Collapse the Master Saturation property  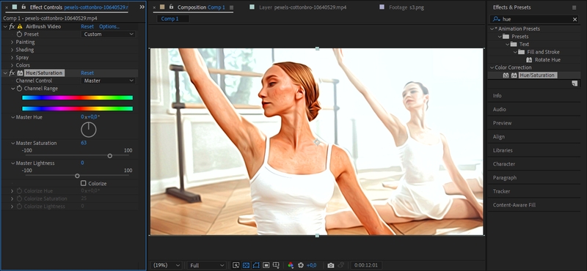click(12, 143)
